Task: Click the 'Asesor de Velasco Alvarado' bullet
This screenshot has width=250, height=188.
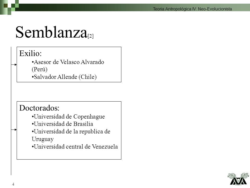Action: [68, 62]
